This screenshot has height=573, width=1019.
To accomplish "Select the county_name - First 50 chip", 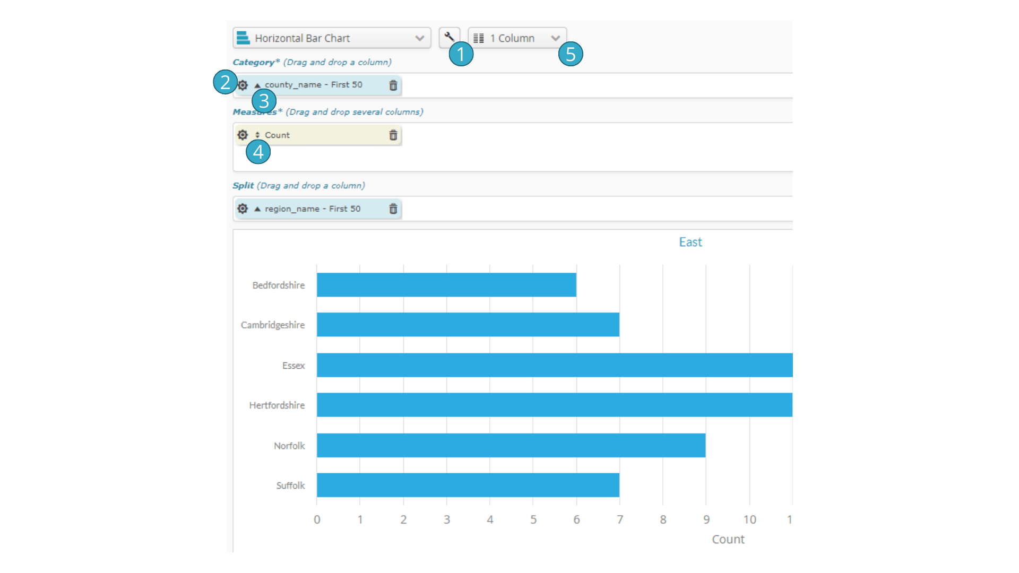I will click(x=317, y=85).
